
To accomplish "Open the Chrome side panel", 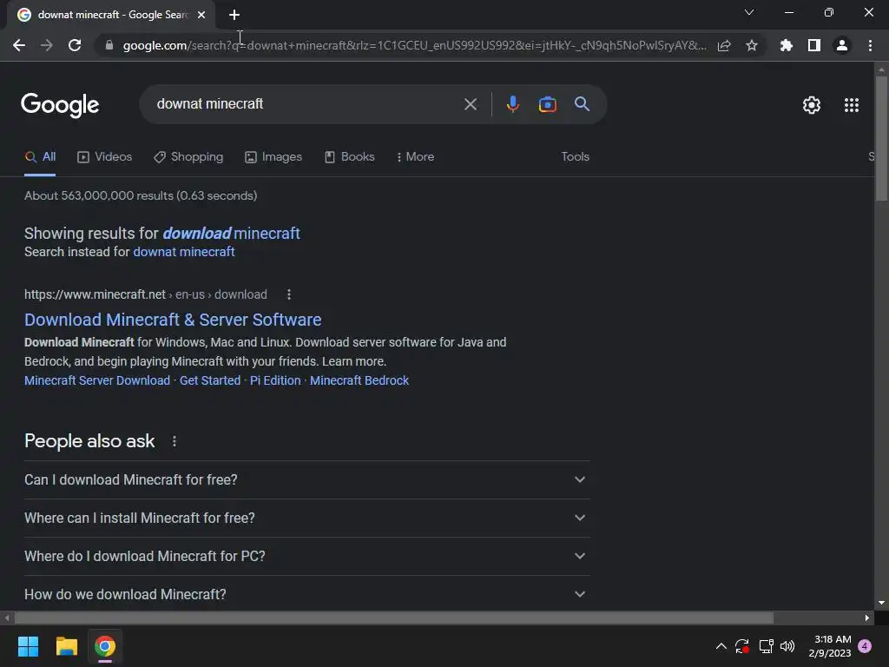I will (x=814, y=45).
